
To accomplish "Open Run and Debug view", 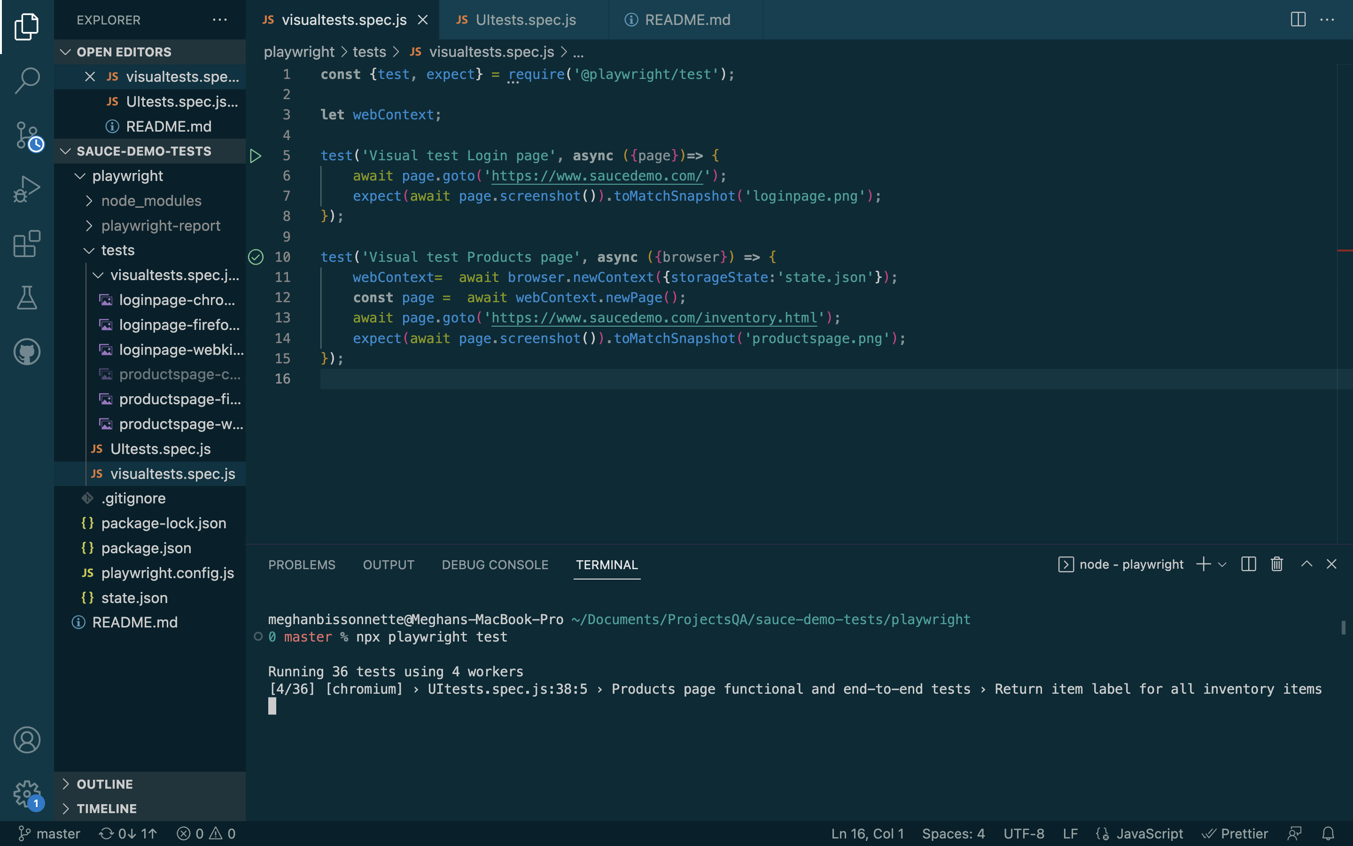I will click(x=27, y=189).
